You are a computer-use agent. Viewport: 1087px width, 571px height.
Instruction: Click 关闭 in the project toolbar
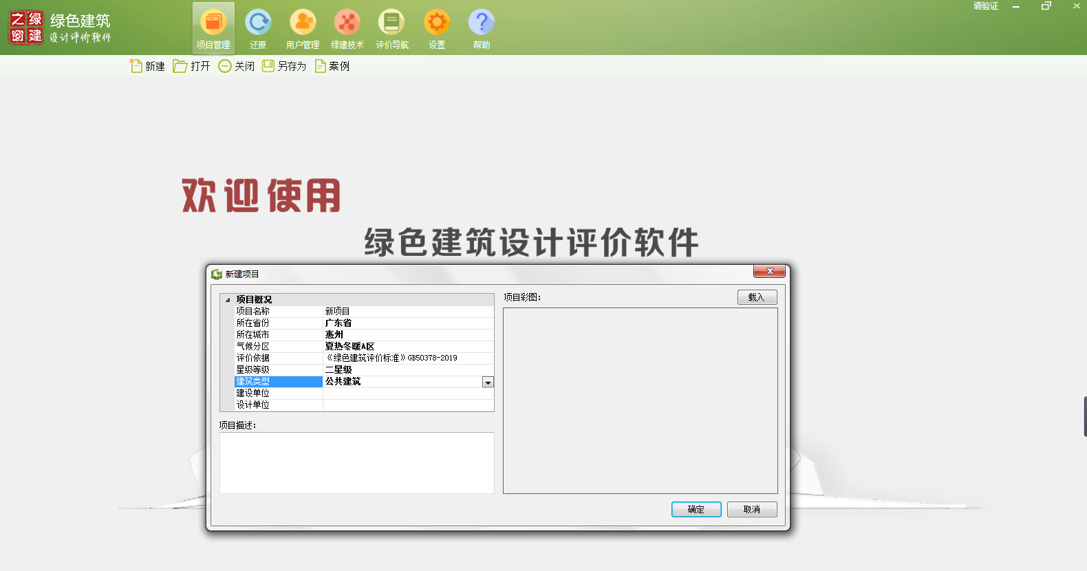click(x=237, y=66)
